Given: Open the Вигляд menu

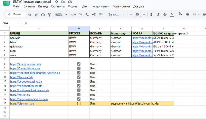Looking at the screenshot, I should point(43,6).
